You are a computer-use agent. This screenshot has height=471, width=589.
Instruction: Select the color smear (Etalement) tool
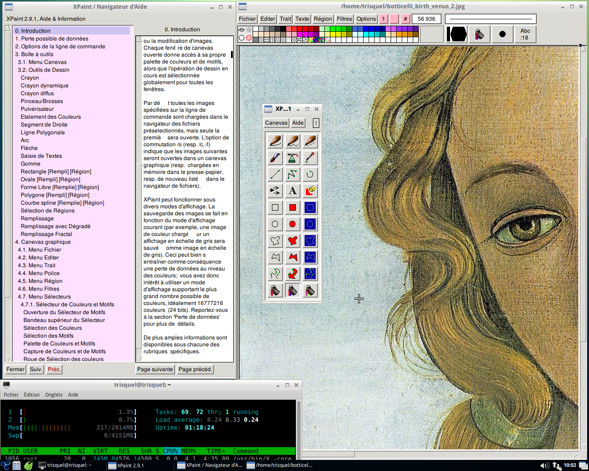point(310,158)
